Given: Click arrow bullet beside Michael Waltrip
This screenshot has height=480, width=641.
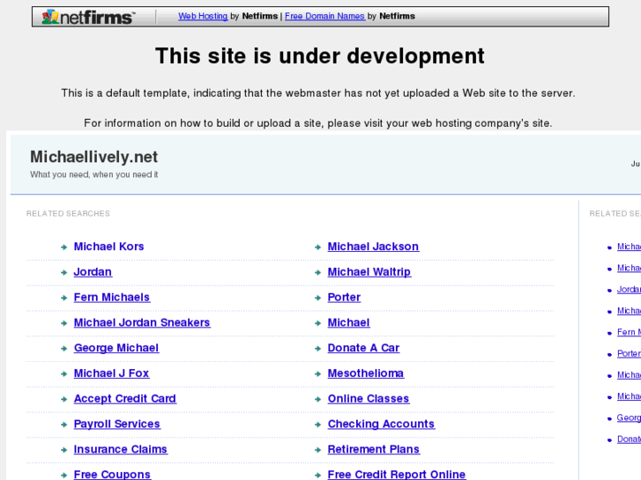Looking at the screenshot, I should point(317,272).
